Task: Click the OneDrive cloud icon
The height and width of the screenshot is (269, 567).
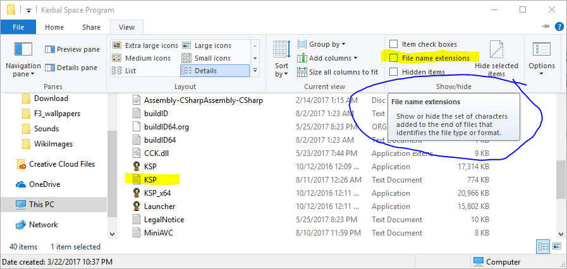Action: [x=21, y=184]
